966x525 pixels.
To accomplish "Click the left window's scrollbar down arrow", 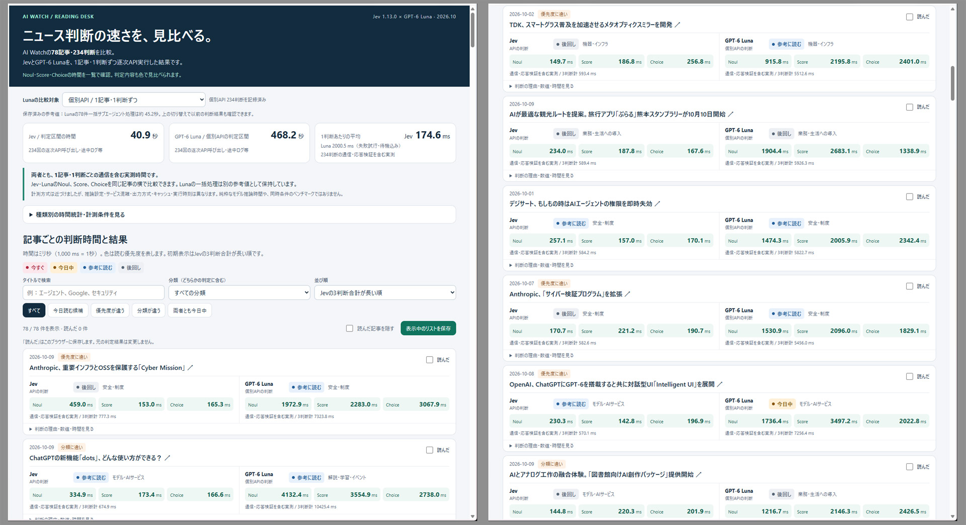I will 473,516.
